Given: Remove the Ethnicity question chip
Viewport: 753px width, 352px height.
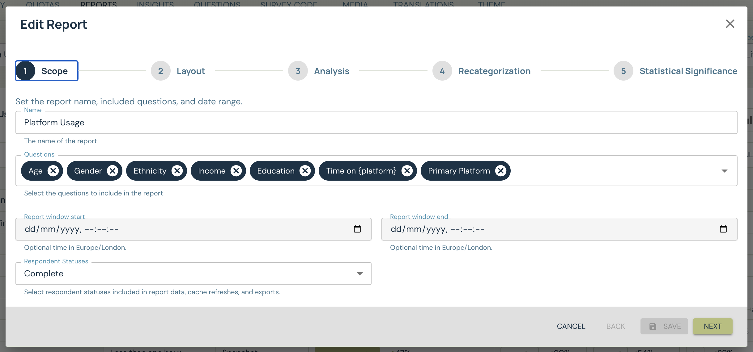Looking at the screenshot, I should 177,171.
